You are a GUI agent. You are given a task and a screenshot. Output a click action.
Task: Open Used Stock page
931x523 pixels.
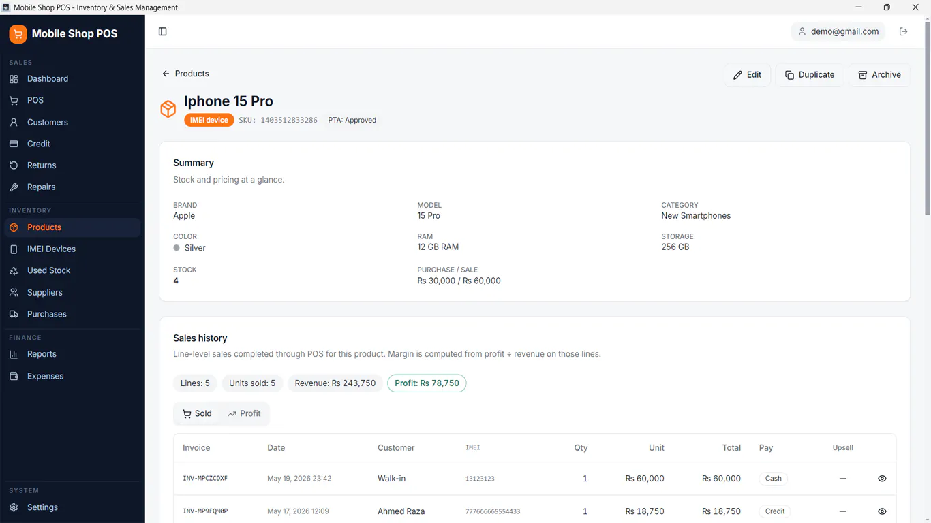[72, 270]
